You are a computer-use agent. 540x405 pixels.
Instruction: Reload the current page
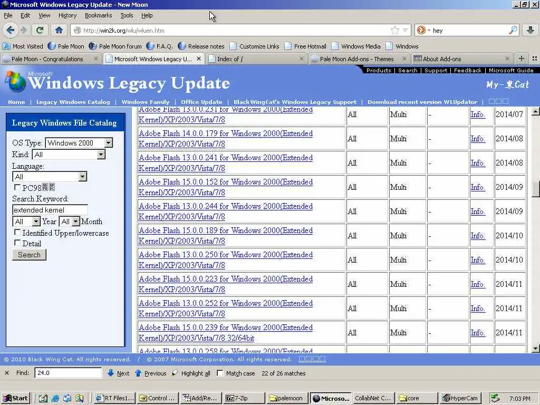[40, 30]
